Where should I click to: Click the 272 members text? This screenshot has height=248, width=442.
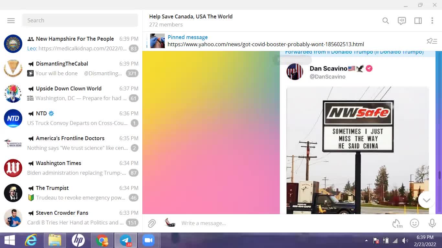pyautogui.click(x=166, y=25)
